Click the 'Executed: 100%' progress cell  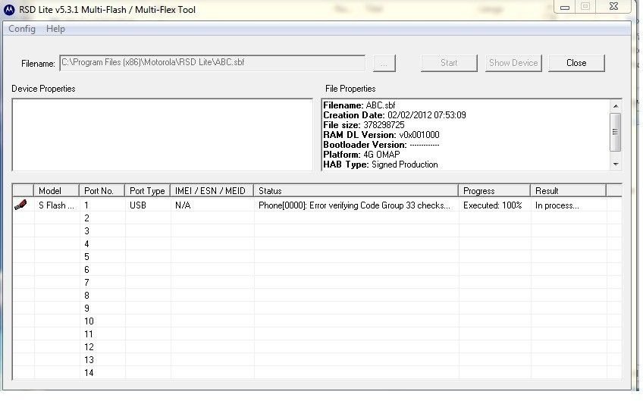point(494,205)
